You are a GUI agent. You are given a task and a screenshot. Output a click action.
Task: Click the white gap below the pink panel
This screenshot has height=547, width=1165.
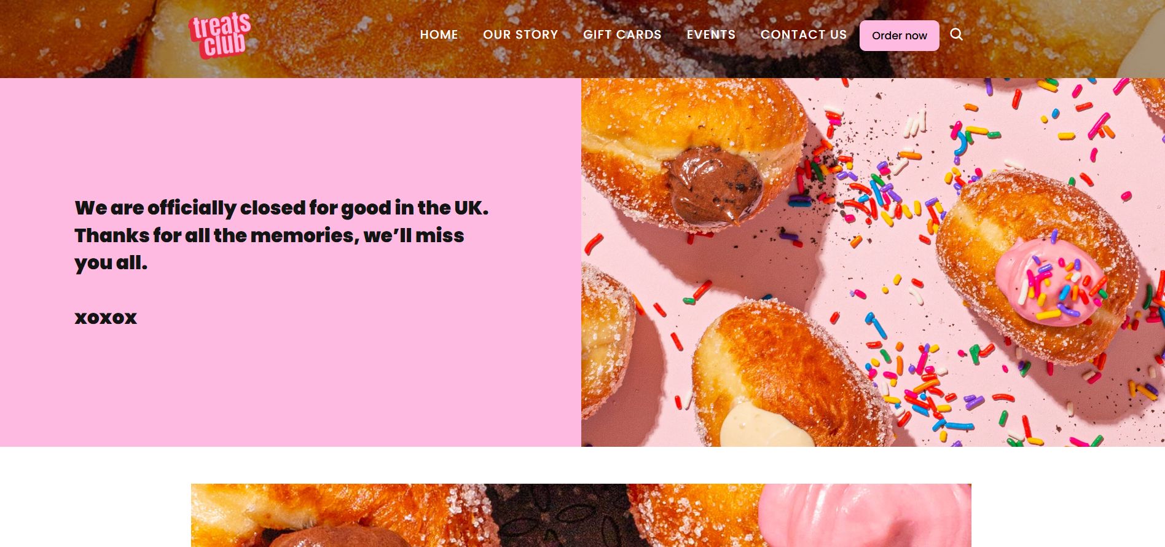[582, 465]
